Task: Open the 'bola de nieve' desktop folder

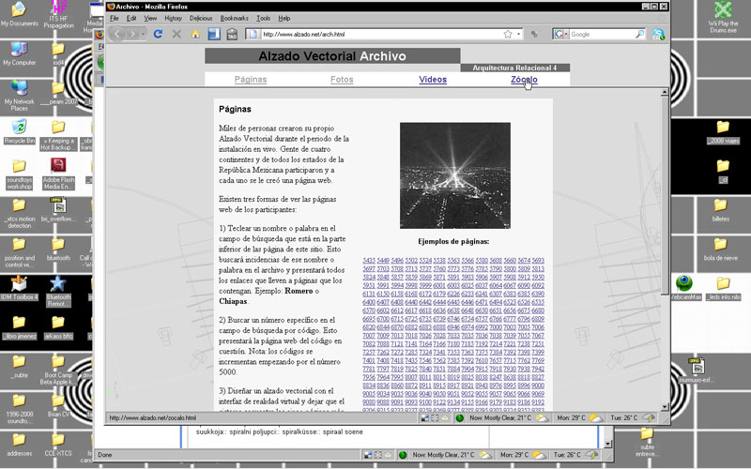Action: [721, 250]
